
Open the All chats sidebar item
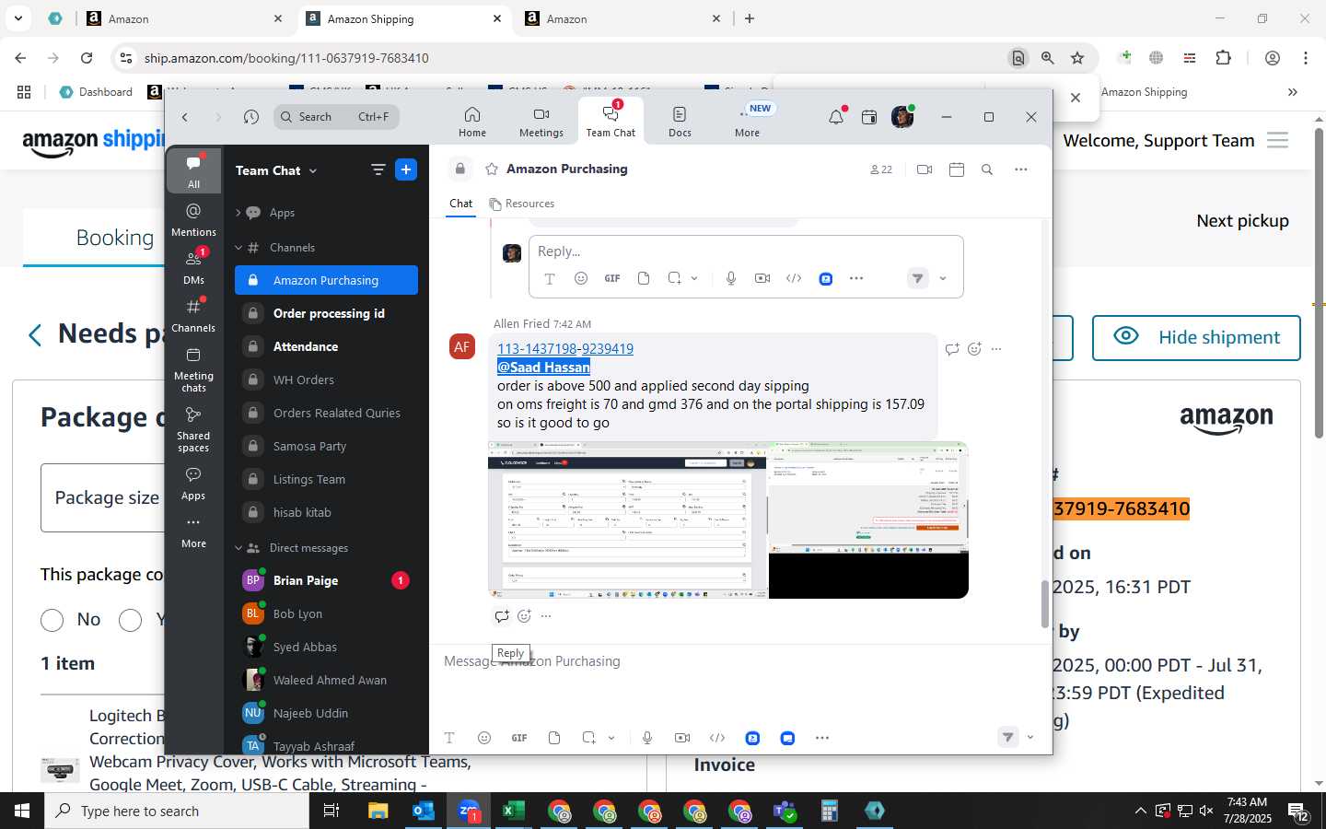point(193,171)
